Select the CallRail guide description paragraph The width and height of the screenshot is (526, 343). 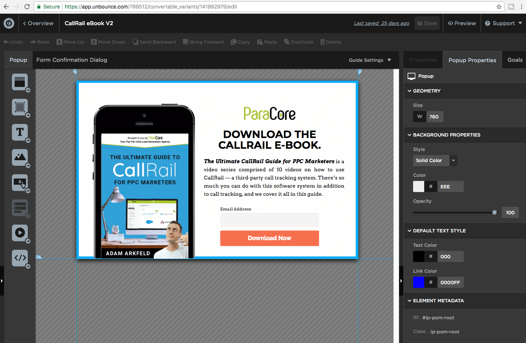click(x=274, y=178)
